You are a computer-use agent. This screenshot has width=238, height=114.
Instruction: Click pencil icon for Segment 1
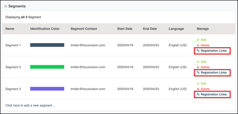[x=198, y=40]
